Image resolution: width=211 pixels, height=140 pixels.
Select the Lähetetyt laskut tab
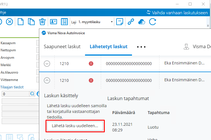(109, 46)
